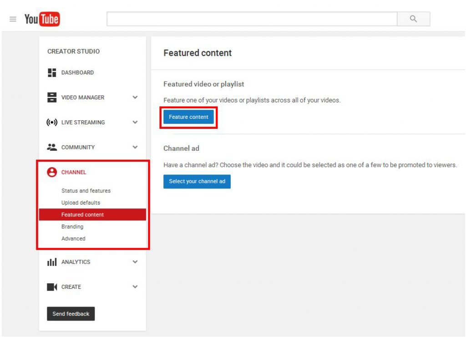The width and height of the screenshot is (466, 337).
Task: Click inside the search input field
Action: [250, 19]
